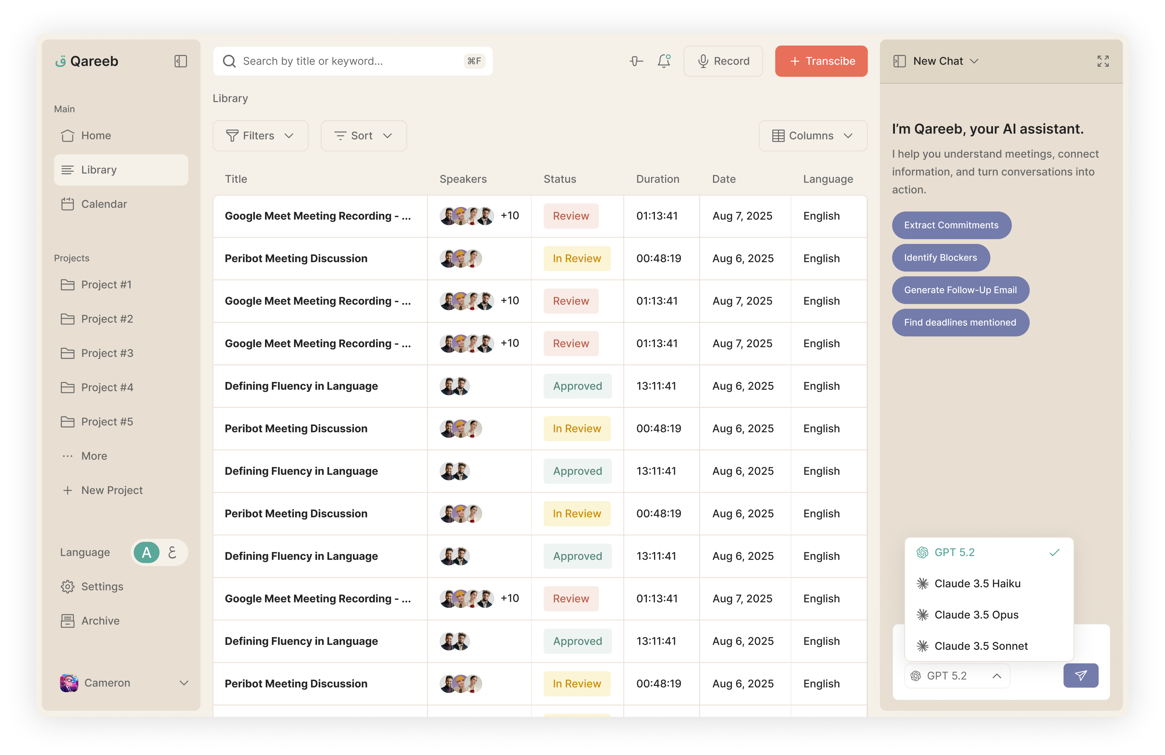
Task: Click the search magnifier icon
Action: tap(229, 61)
